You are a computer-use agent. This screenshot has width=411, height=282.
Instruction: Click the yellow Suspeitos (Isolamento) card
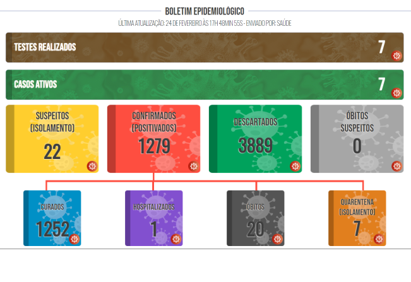pyautogui.click(x=52, y=139)
